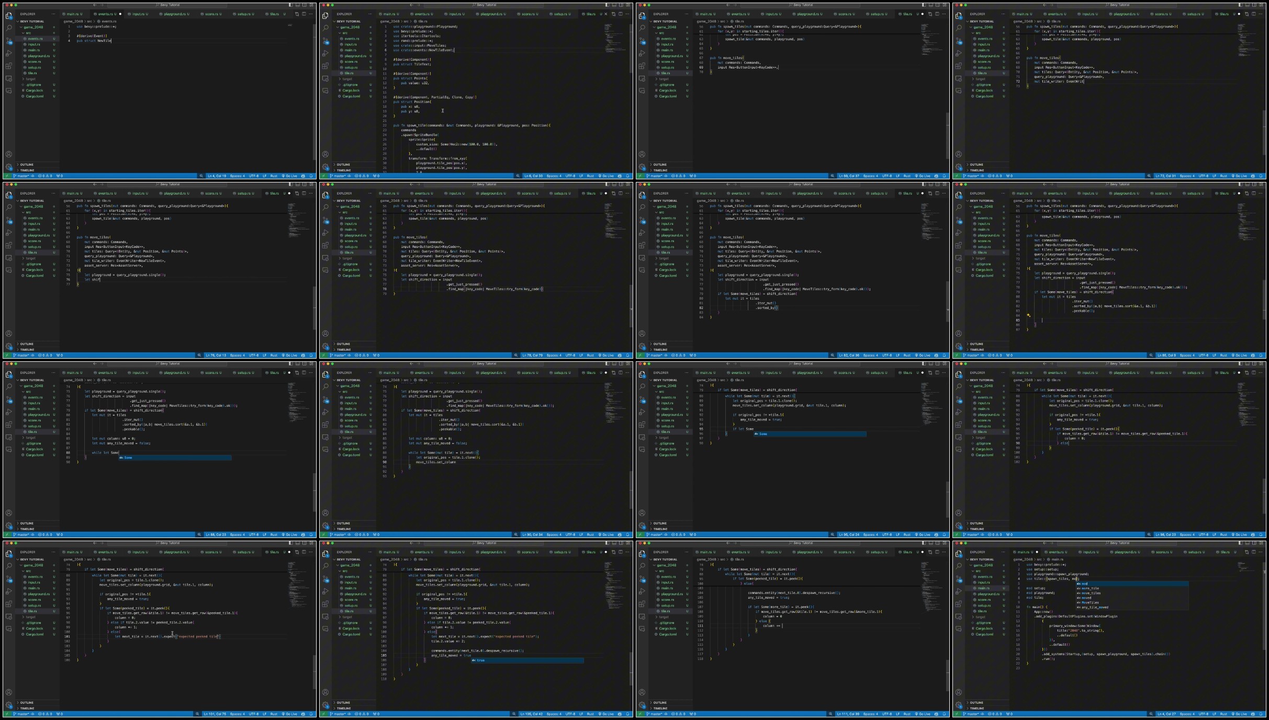Click zoom magnifier status icon in Ln 101 window

pos(197,714)
